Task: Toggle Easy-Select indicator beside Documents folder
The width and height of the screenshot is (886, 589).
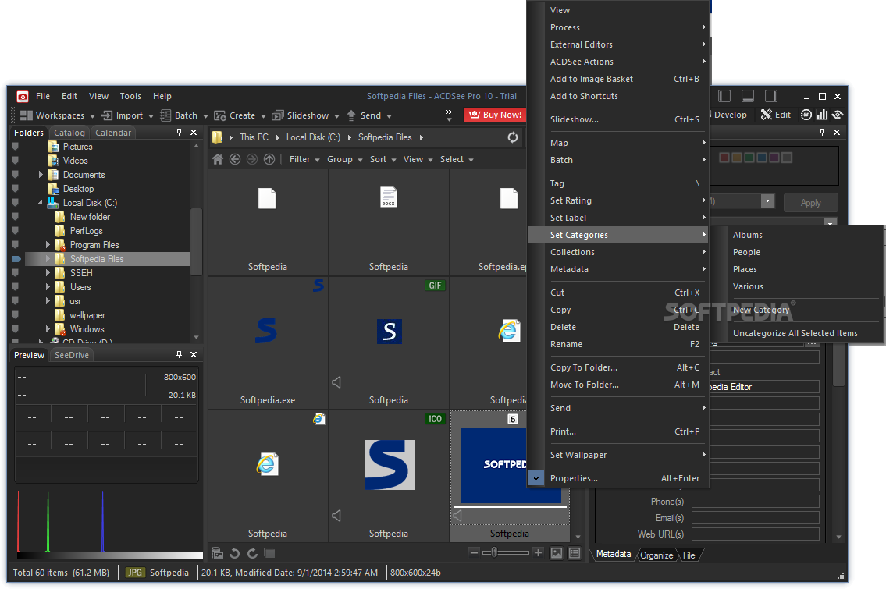Action: click(x=16, y=175)
